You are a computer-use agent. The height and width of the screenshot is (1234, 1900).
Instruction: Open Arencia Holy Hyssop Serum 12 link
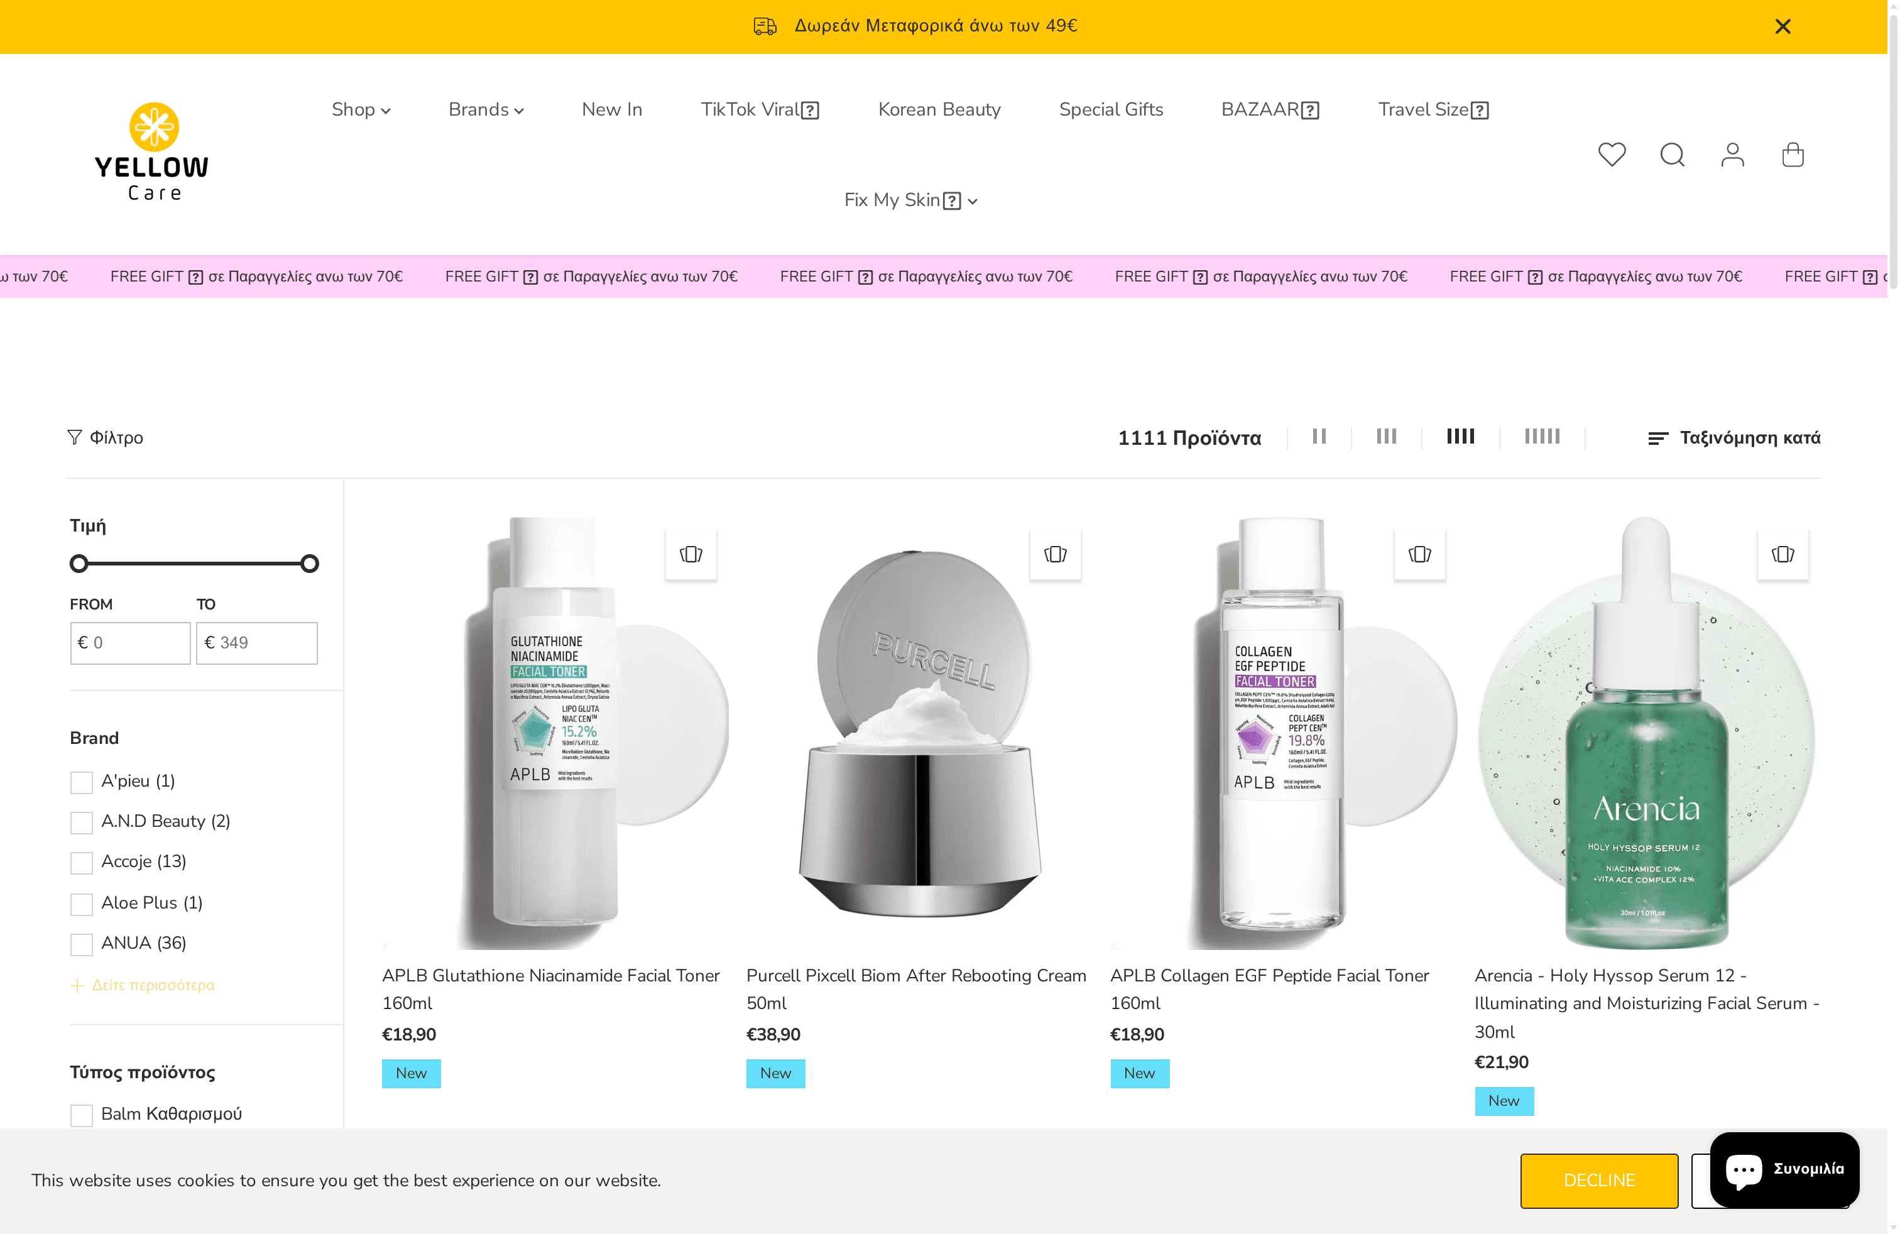[1646, 1003]
